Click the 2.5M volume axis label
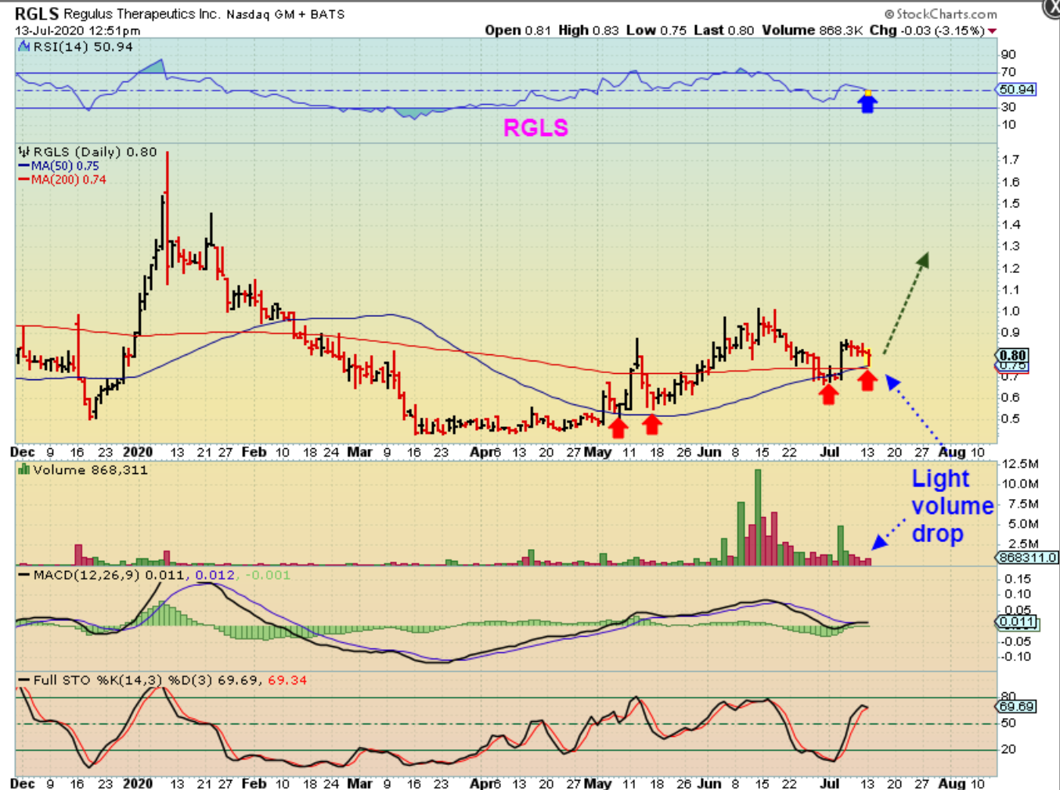1060x790 pixels. [1022, 544]
